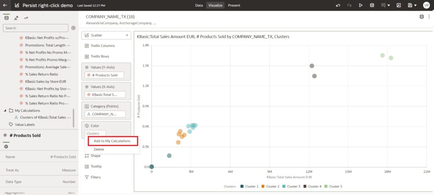Save the workbook with the disk icon
This screenshot has height=195, width=434.
[410, 5]
